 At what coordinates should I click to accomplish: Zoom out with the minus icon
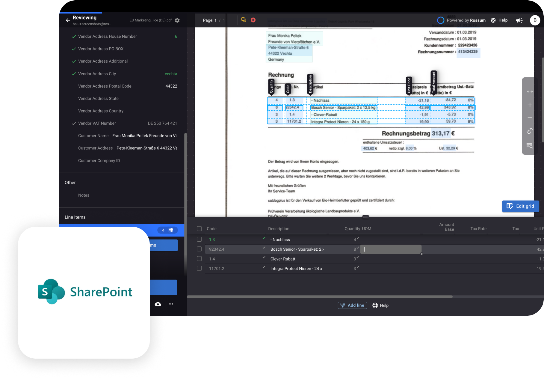point(530,118)
